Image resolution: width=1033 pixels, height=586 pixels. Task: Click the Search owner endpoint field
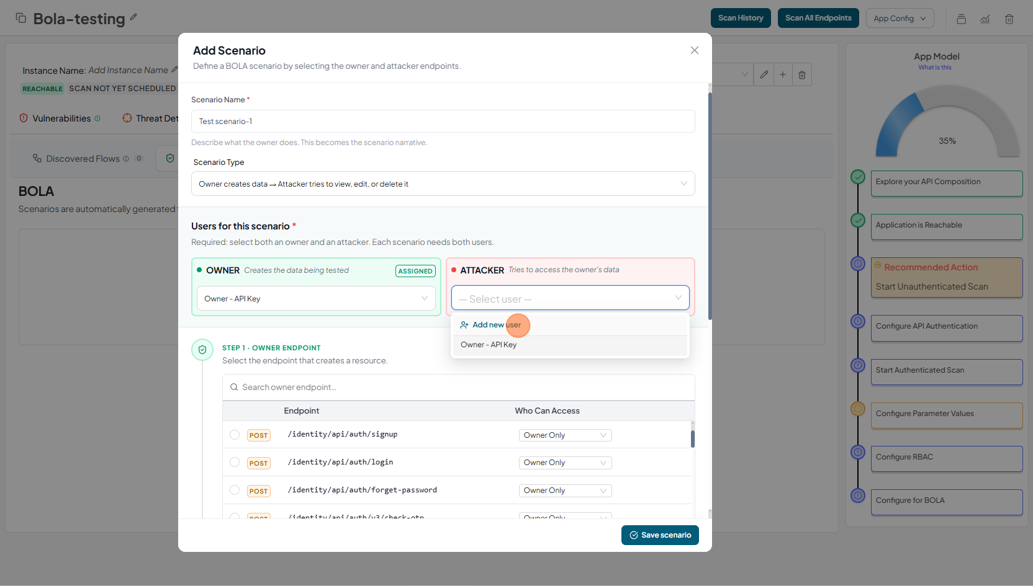(458, 387)
